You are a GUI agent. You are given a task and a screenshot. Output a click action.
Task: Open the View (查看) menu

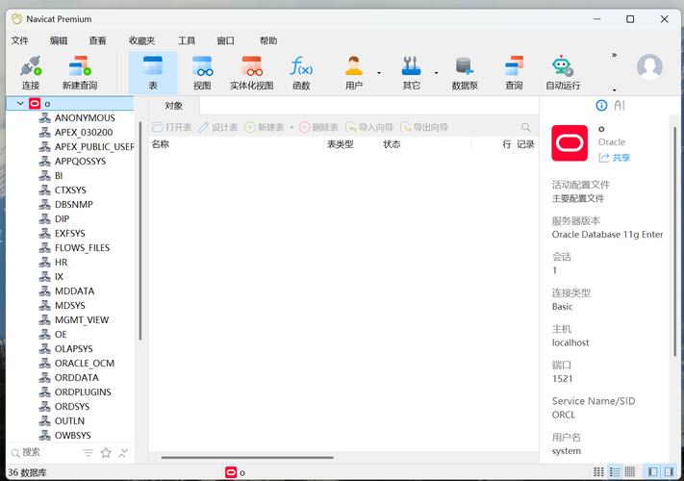tap(97, 40)
